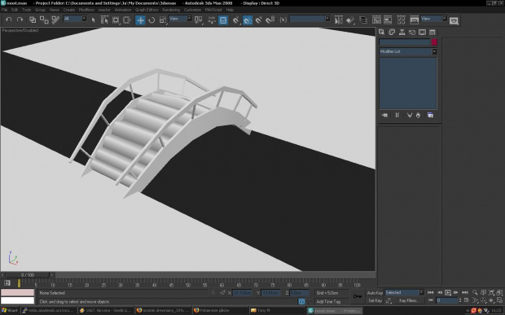
Task: Open the Render Scene dialog
Action: click(414, 20)
